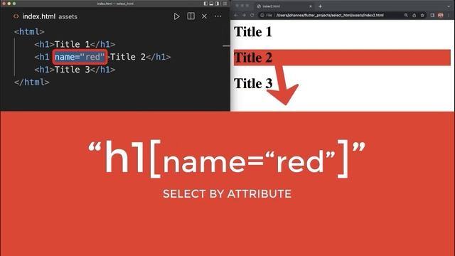Open the browser side panel
The height and width of the screenshot is (256, 455).
432,15
